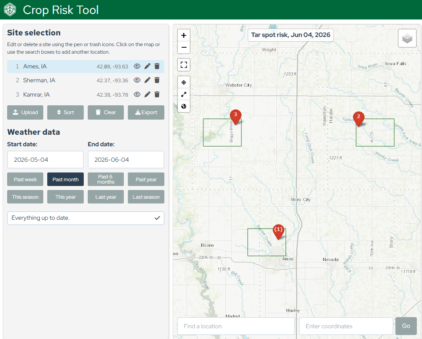The height and width of the screenshot is (339, 422).
Task: Open the map layers control
Action: [x=407, y=38]
